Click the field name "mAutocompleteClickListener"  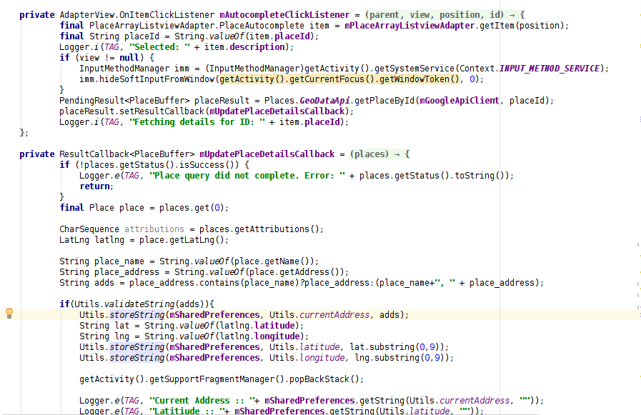point(284,15)
